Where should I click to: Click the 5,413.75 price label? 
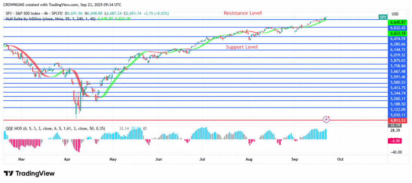pyautogui.click(x=398, y=87)
